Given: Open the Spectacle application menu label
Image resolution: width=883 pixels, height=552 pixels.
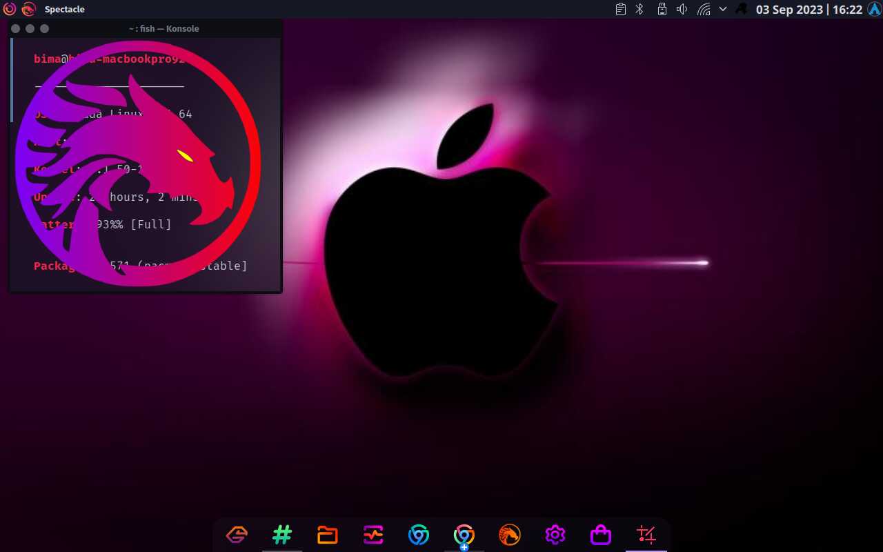Looking at the screenshot, I should pyautogui.click(x=65, y=9).
